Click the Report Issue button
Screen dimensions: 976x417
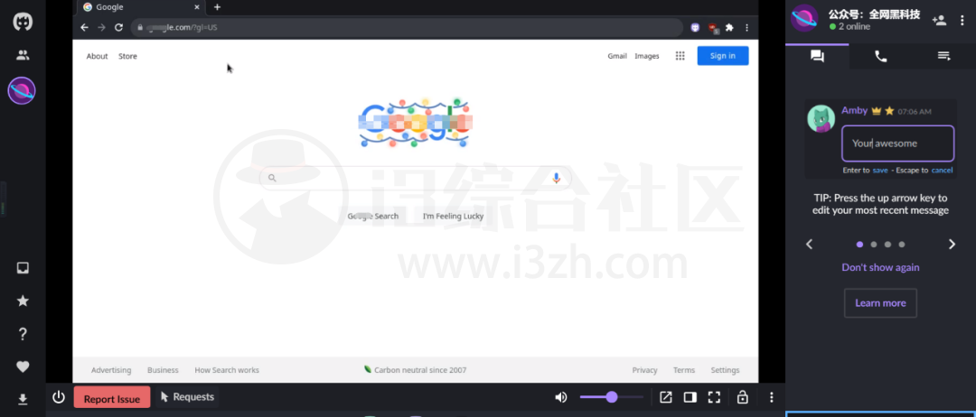[x=112, y=398]
